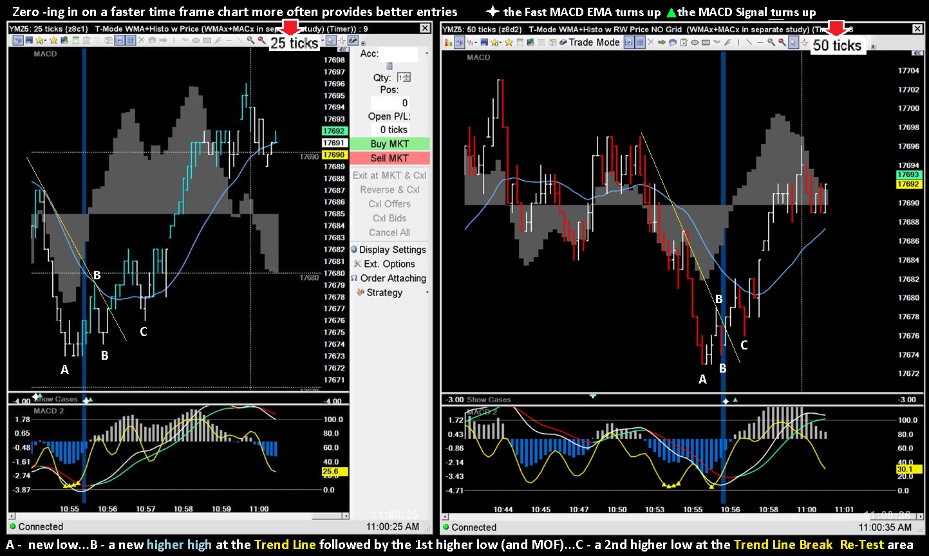Click the zoom out magnifier in 25 ticks toolbar

261,40
